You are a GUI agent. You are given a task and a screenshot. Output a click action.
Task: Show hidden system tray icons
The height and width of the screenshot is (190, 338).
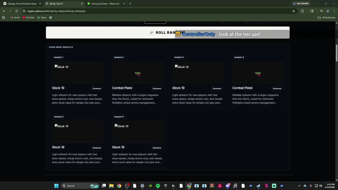click(x=299, y=186)
